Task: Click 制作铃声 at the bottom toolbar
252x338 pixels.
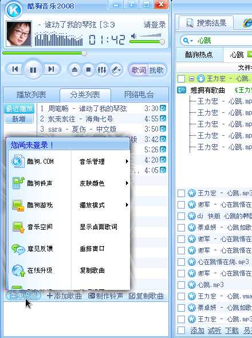Action: click(105, 296)
